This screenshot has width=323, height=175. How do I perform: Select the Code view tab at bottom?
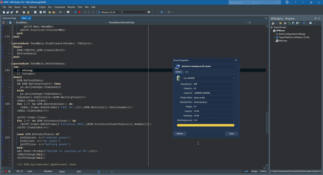[246, 171]
